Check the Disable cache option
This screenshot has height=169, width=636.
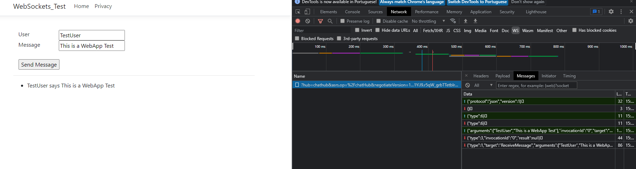point(379,21)
